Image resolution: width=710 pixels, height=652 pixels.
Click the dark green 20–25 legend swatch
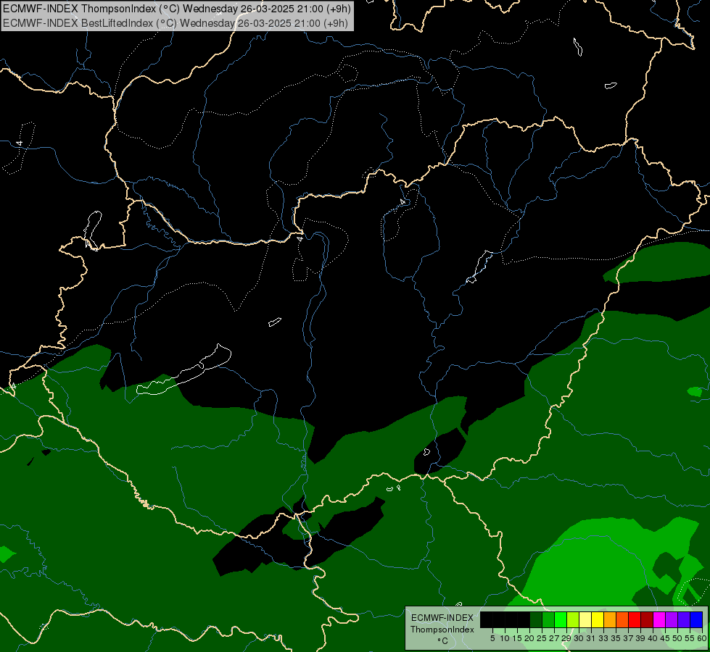536,619
